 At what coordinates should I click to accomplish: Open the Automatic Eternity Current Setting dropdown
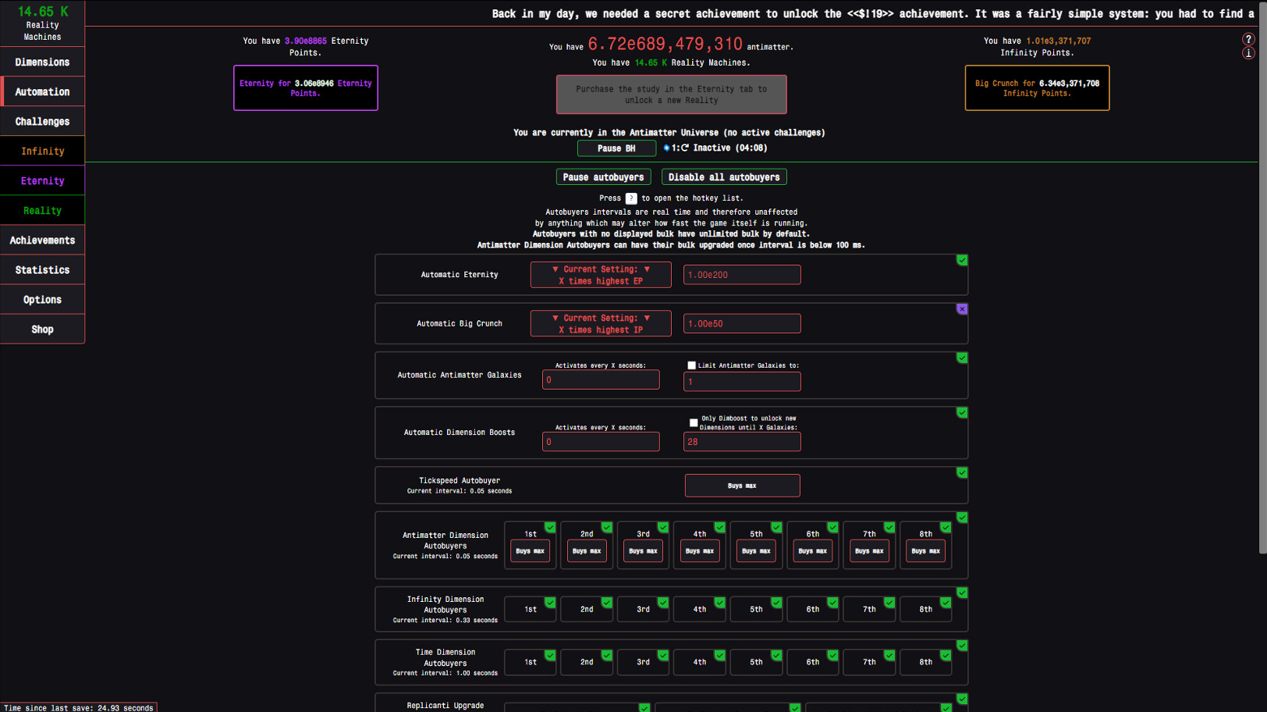coord(601,274)
